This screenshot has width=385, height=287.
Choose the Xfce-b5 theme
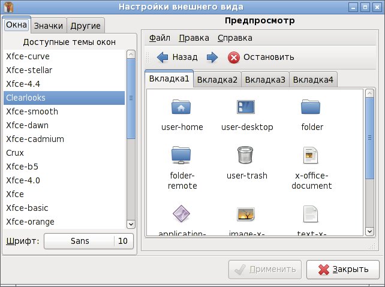click(x=64, y=167)
